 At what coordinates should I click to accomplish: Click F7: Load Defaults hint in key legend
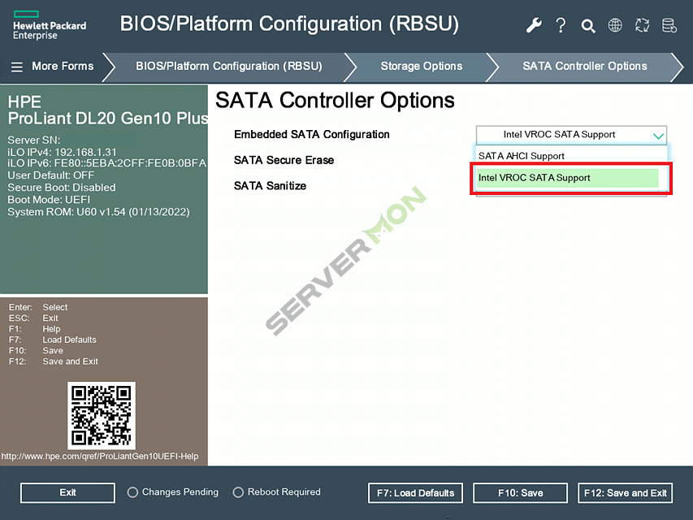click(x=53, y=340)
